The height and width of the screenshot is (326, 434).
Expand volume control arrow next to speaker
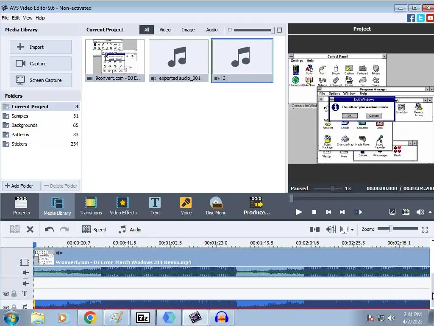(x=430, y=212)
